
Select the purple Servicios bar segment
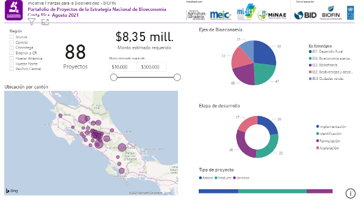pos(320,191)
